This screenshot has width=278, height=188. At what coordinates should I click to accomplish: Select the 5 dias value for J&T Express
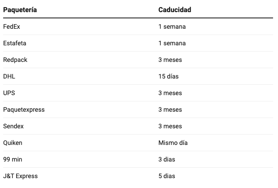tap(167, 176)
